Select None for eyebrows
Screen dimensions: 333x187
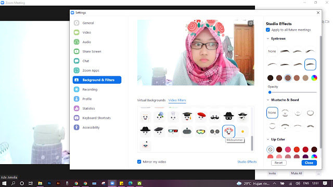(x=272, y=51)
